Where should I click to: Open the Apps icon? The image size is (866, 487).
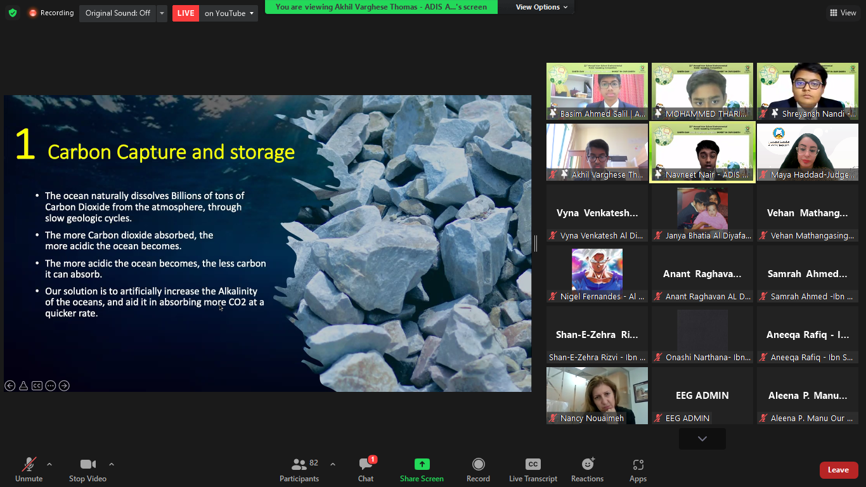coord(638,465)
